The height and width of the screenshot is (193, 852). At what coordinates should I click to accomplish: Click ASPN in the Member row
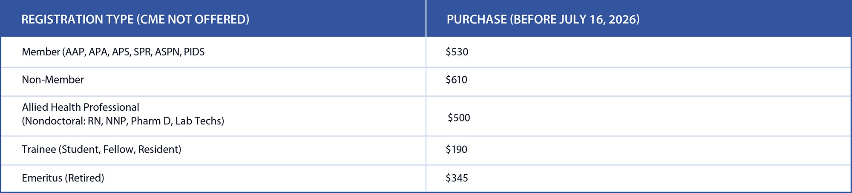click(167, 52)
